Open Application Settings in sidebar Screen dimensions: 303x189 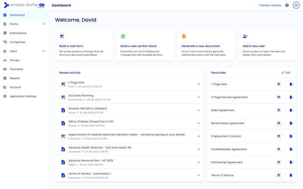coord(24,96)
